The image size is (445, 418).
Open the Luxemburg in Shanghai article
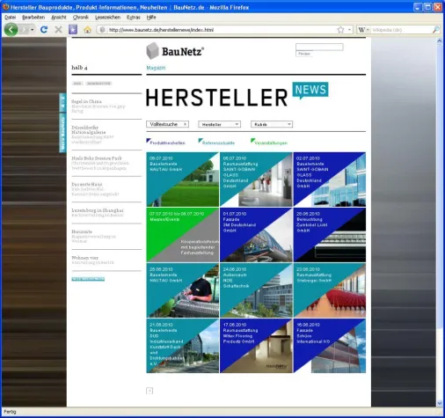click(x=98, y=210)
